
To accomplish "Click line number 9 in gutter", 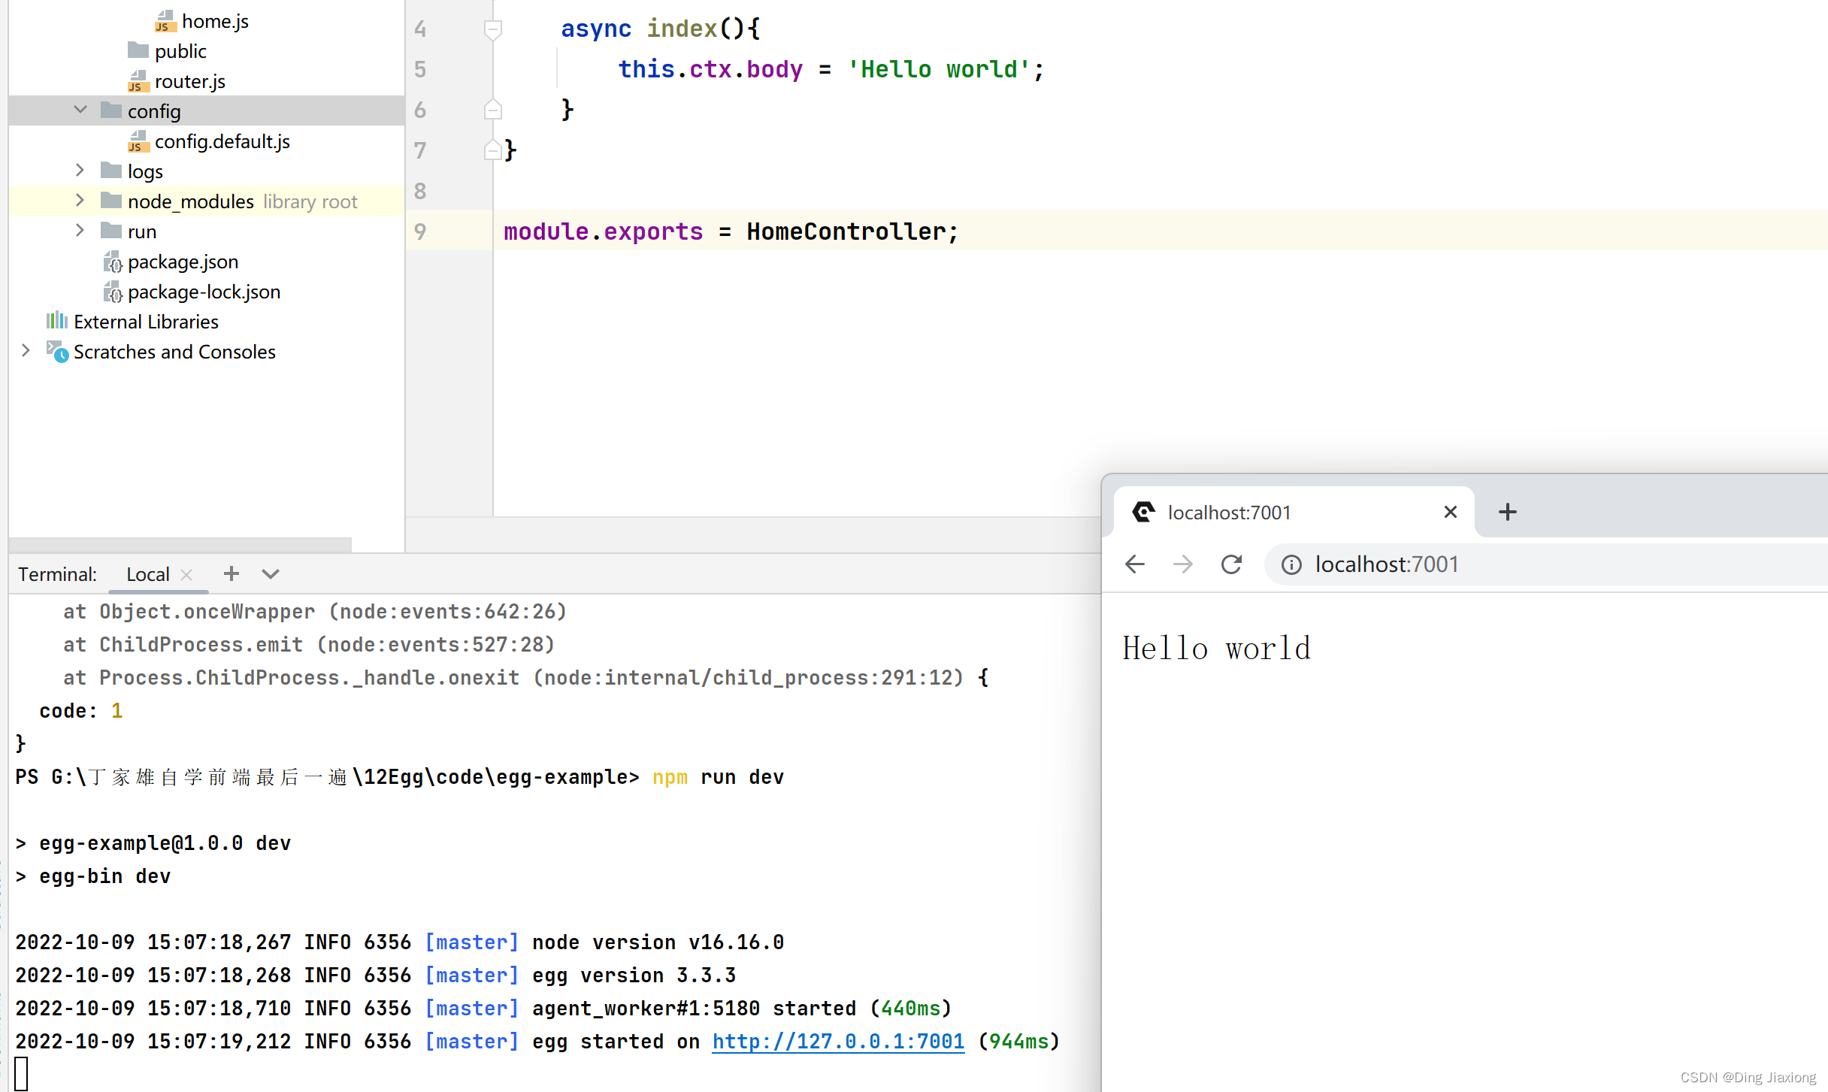I will click(420, 231).
